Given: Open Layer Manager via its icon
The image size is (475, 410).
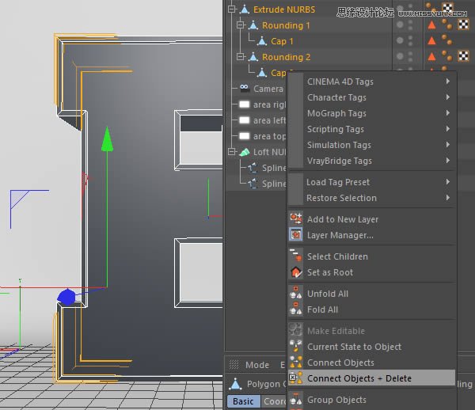Looking at the screenshot, I should click(295, 235).
